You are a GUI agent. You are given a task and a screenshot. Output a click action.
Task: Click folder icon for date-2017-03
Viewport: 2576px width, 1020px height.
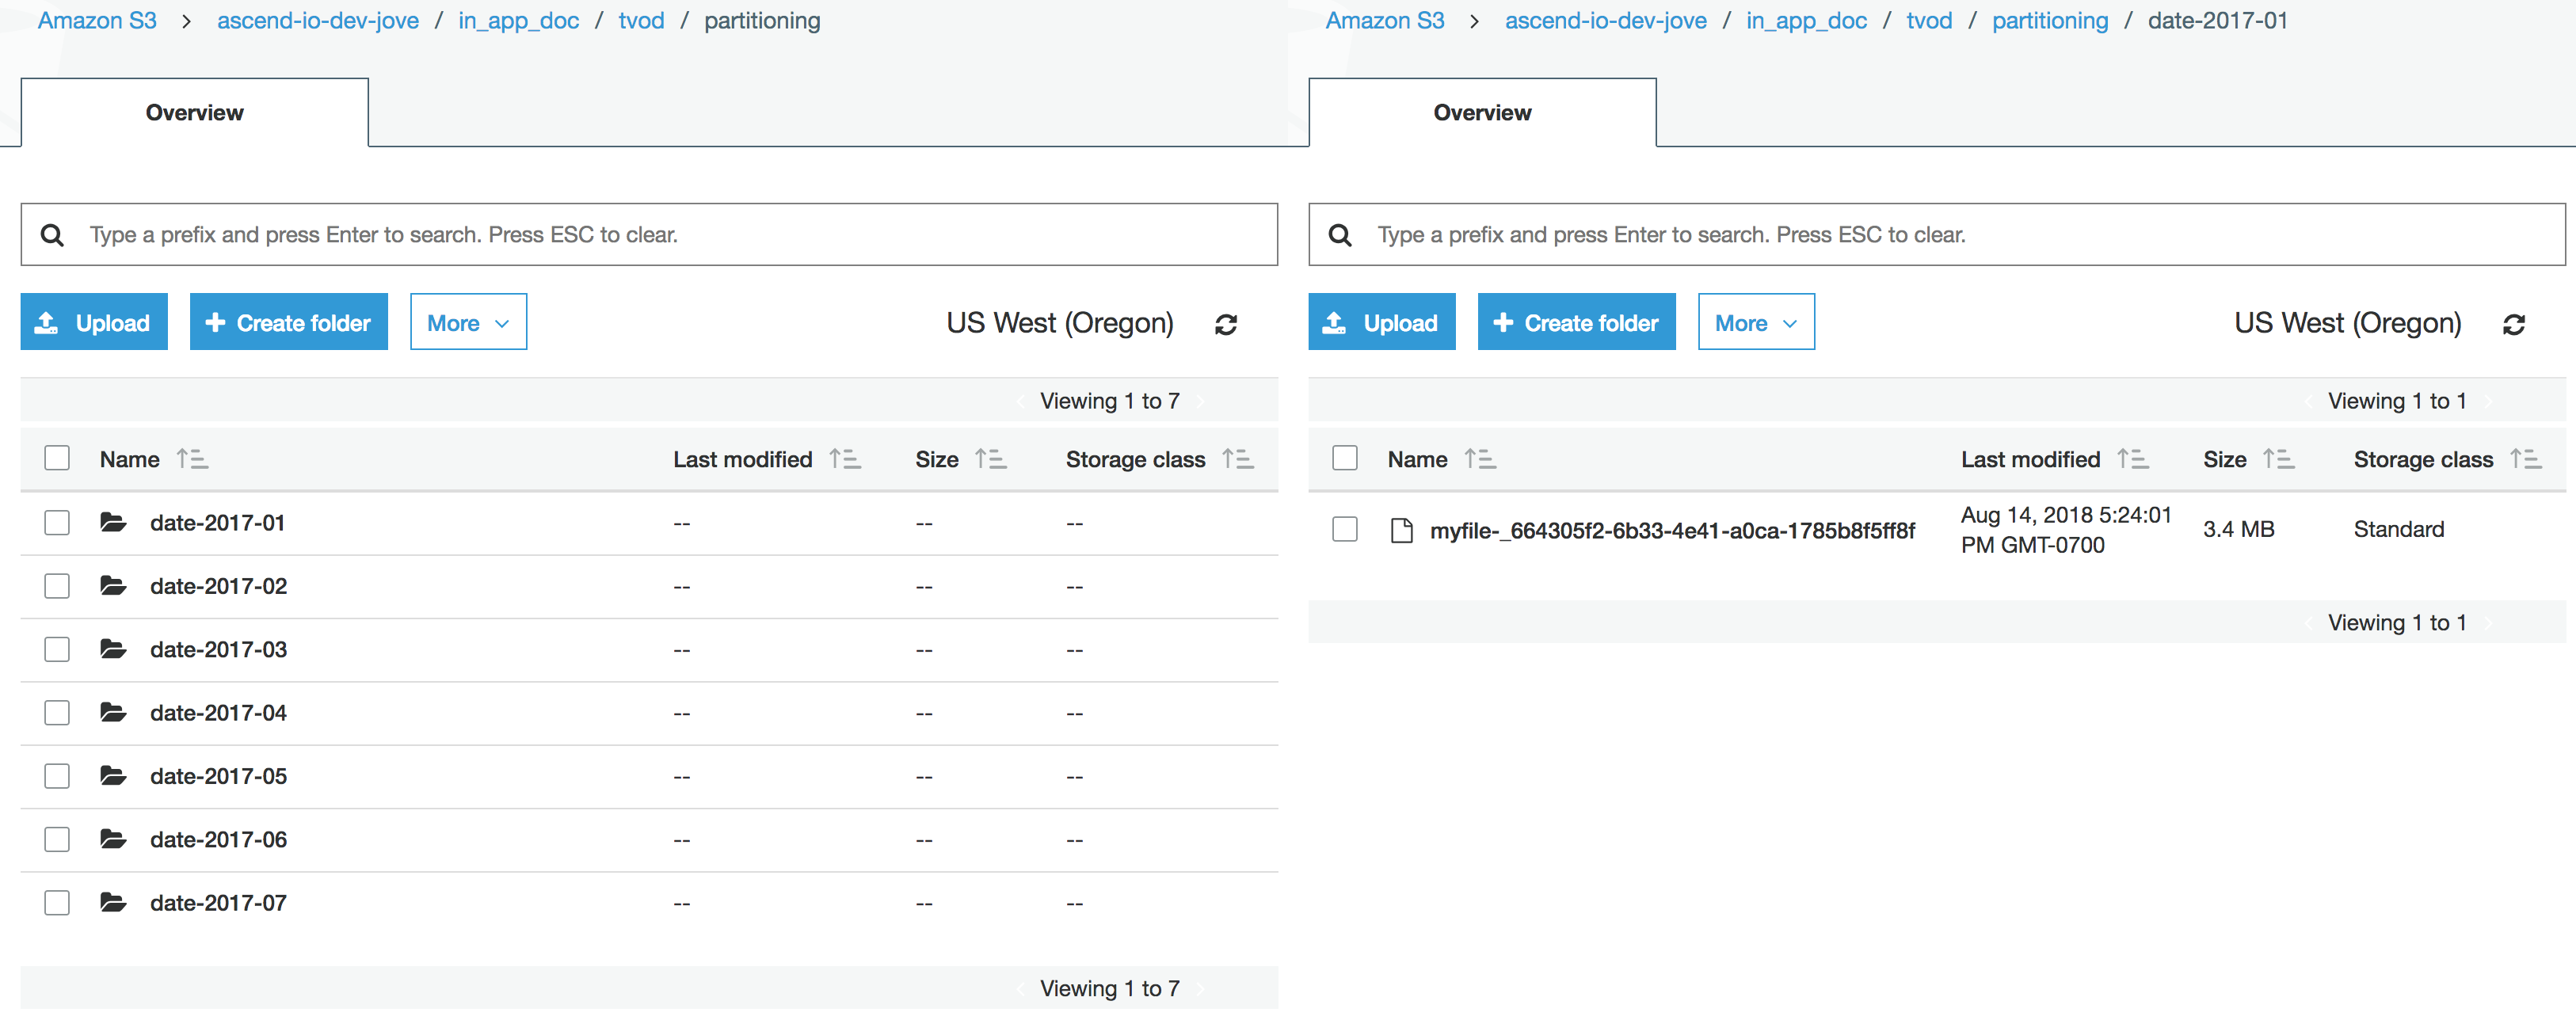(113, 649)
